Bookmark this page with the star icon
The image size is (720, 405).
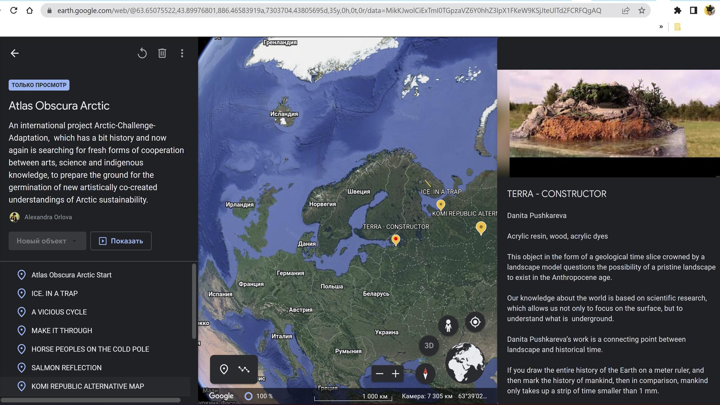click(642, 10)
